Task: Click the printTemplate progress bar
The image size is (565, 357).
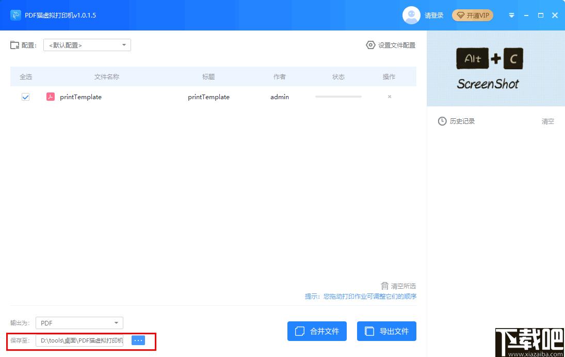Action: pyautogui.click(x=338, y=97)
